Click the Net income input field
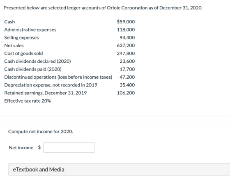The width and height of the screenshot is (230, 176). (x=69, y=148)
